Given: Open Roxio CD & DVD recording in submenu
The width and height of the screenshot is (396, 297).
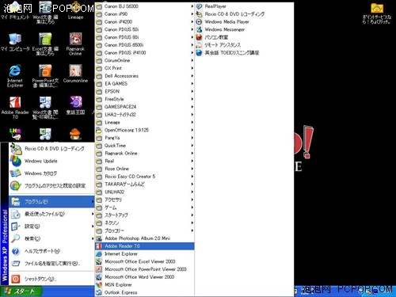Looking at the screenshot, I should point(244,13).
